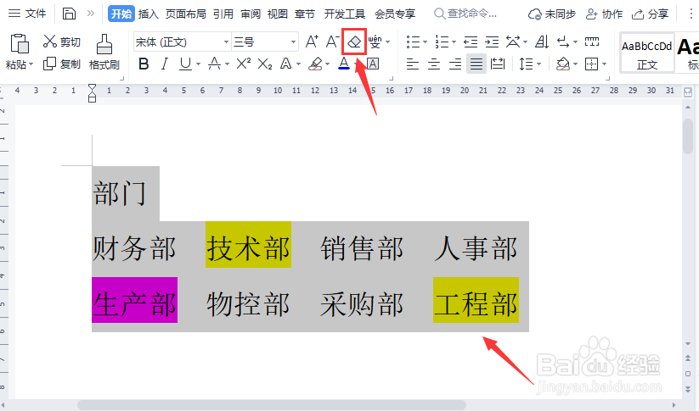Decrease font size with A- icon
Image resolution: width=699 pixels, height=411 pixels.
pyautogui.click(x=332, y=42)
